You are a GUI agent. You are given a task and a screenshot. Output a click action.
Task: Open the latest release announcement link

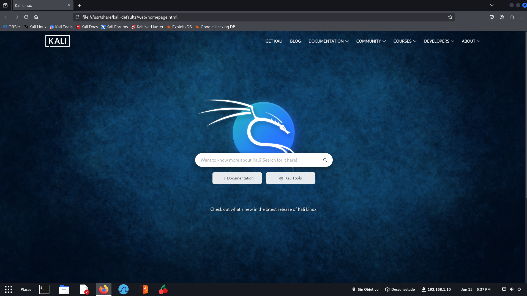coord(264,209)
